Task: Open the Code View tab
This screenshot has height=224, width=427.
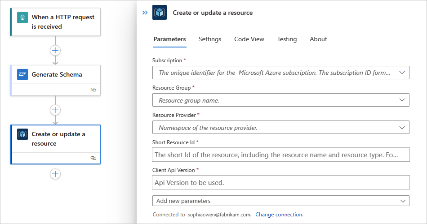Action: 249,39
